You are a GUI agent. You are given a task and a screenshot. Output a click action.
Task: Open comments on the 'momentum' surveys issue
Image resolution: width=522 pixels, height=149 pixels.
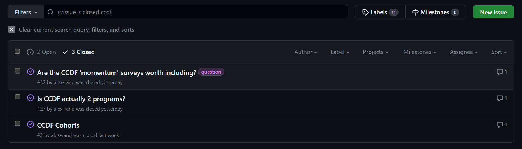pos(502,72)
